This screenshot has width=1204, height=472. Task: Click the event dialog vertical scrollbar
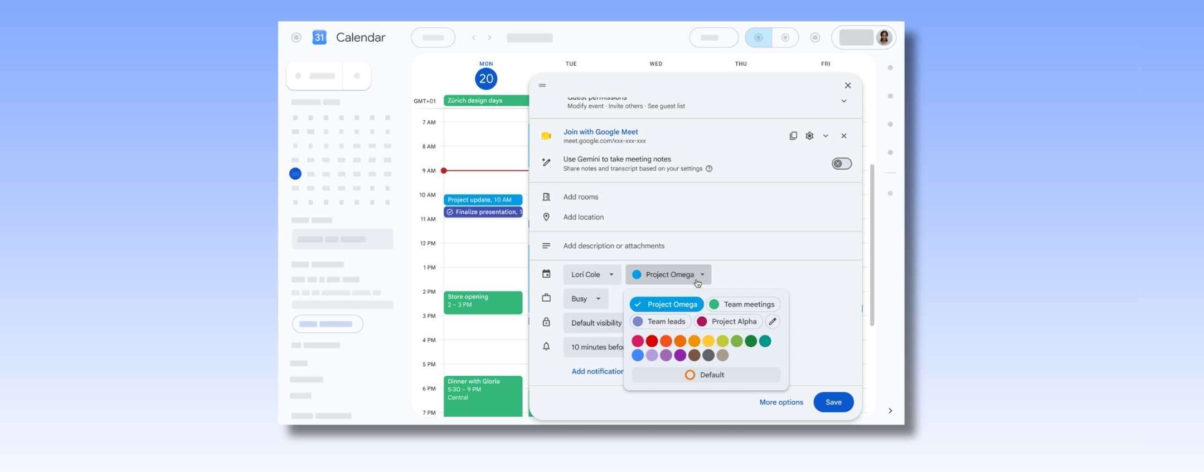click(x=872, y=245)
